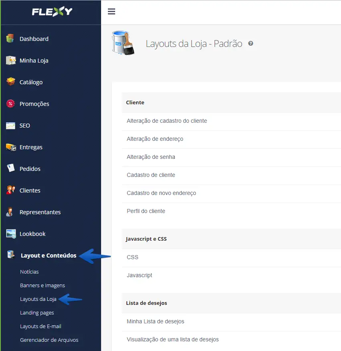This screenshot has height=351, width=341.
Task: Click the Layouts da Loja - Padrão title
Action: coord(194,44)
